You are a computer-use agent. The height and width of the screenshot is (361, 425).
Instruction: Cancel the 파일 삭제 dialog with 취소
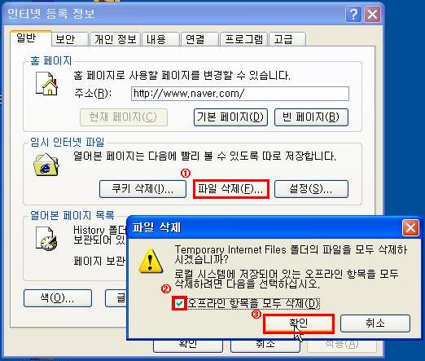375,324
